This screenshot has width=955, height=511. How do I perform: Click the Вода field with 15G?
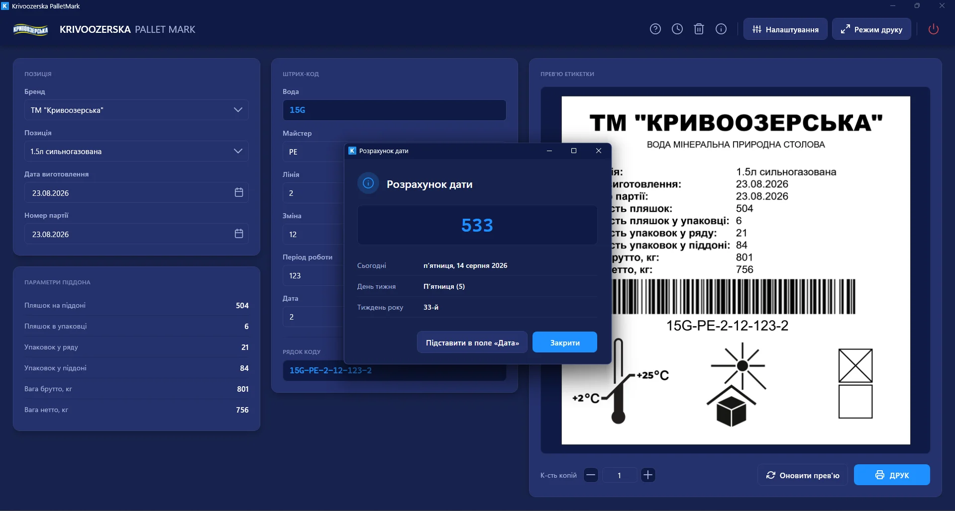394,110
